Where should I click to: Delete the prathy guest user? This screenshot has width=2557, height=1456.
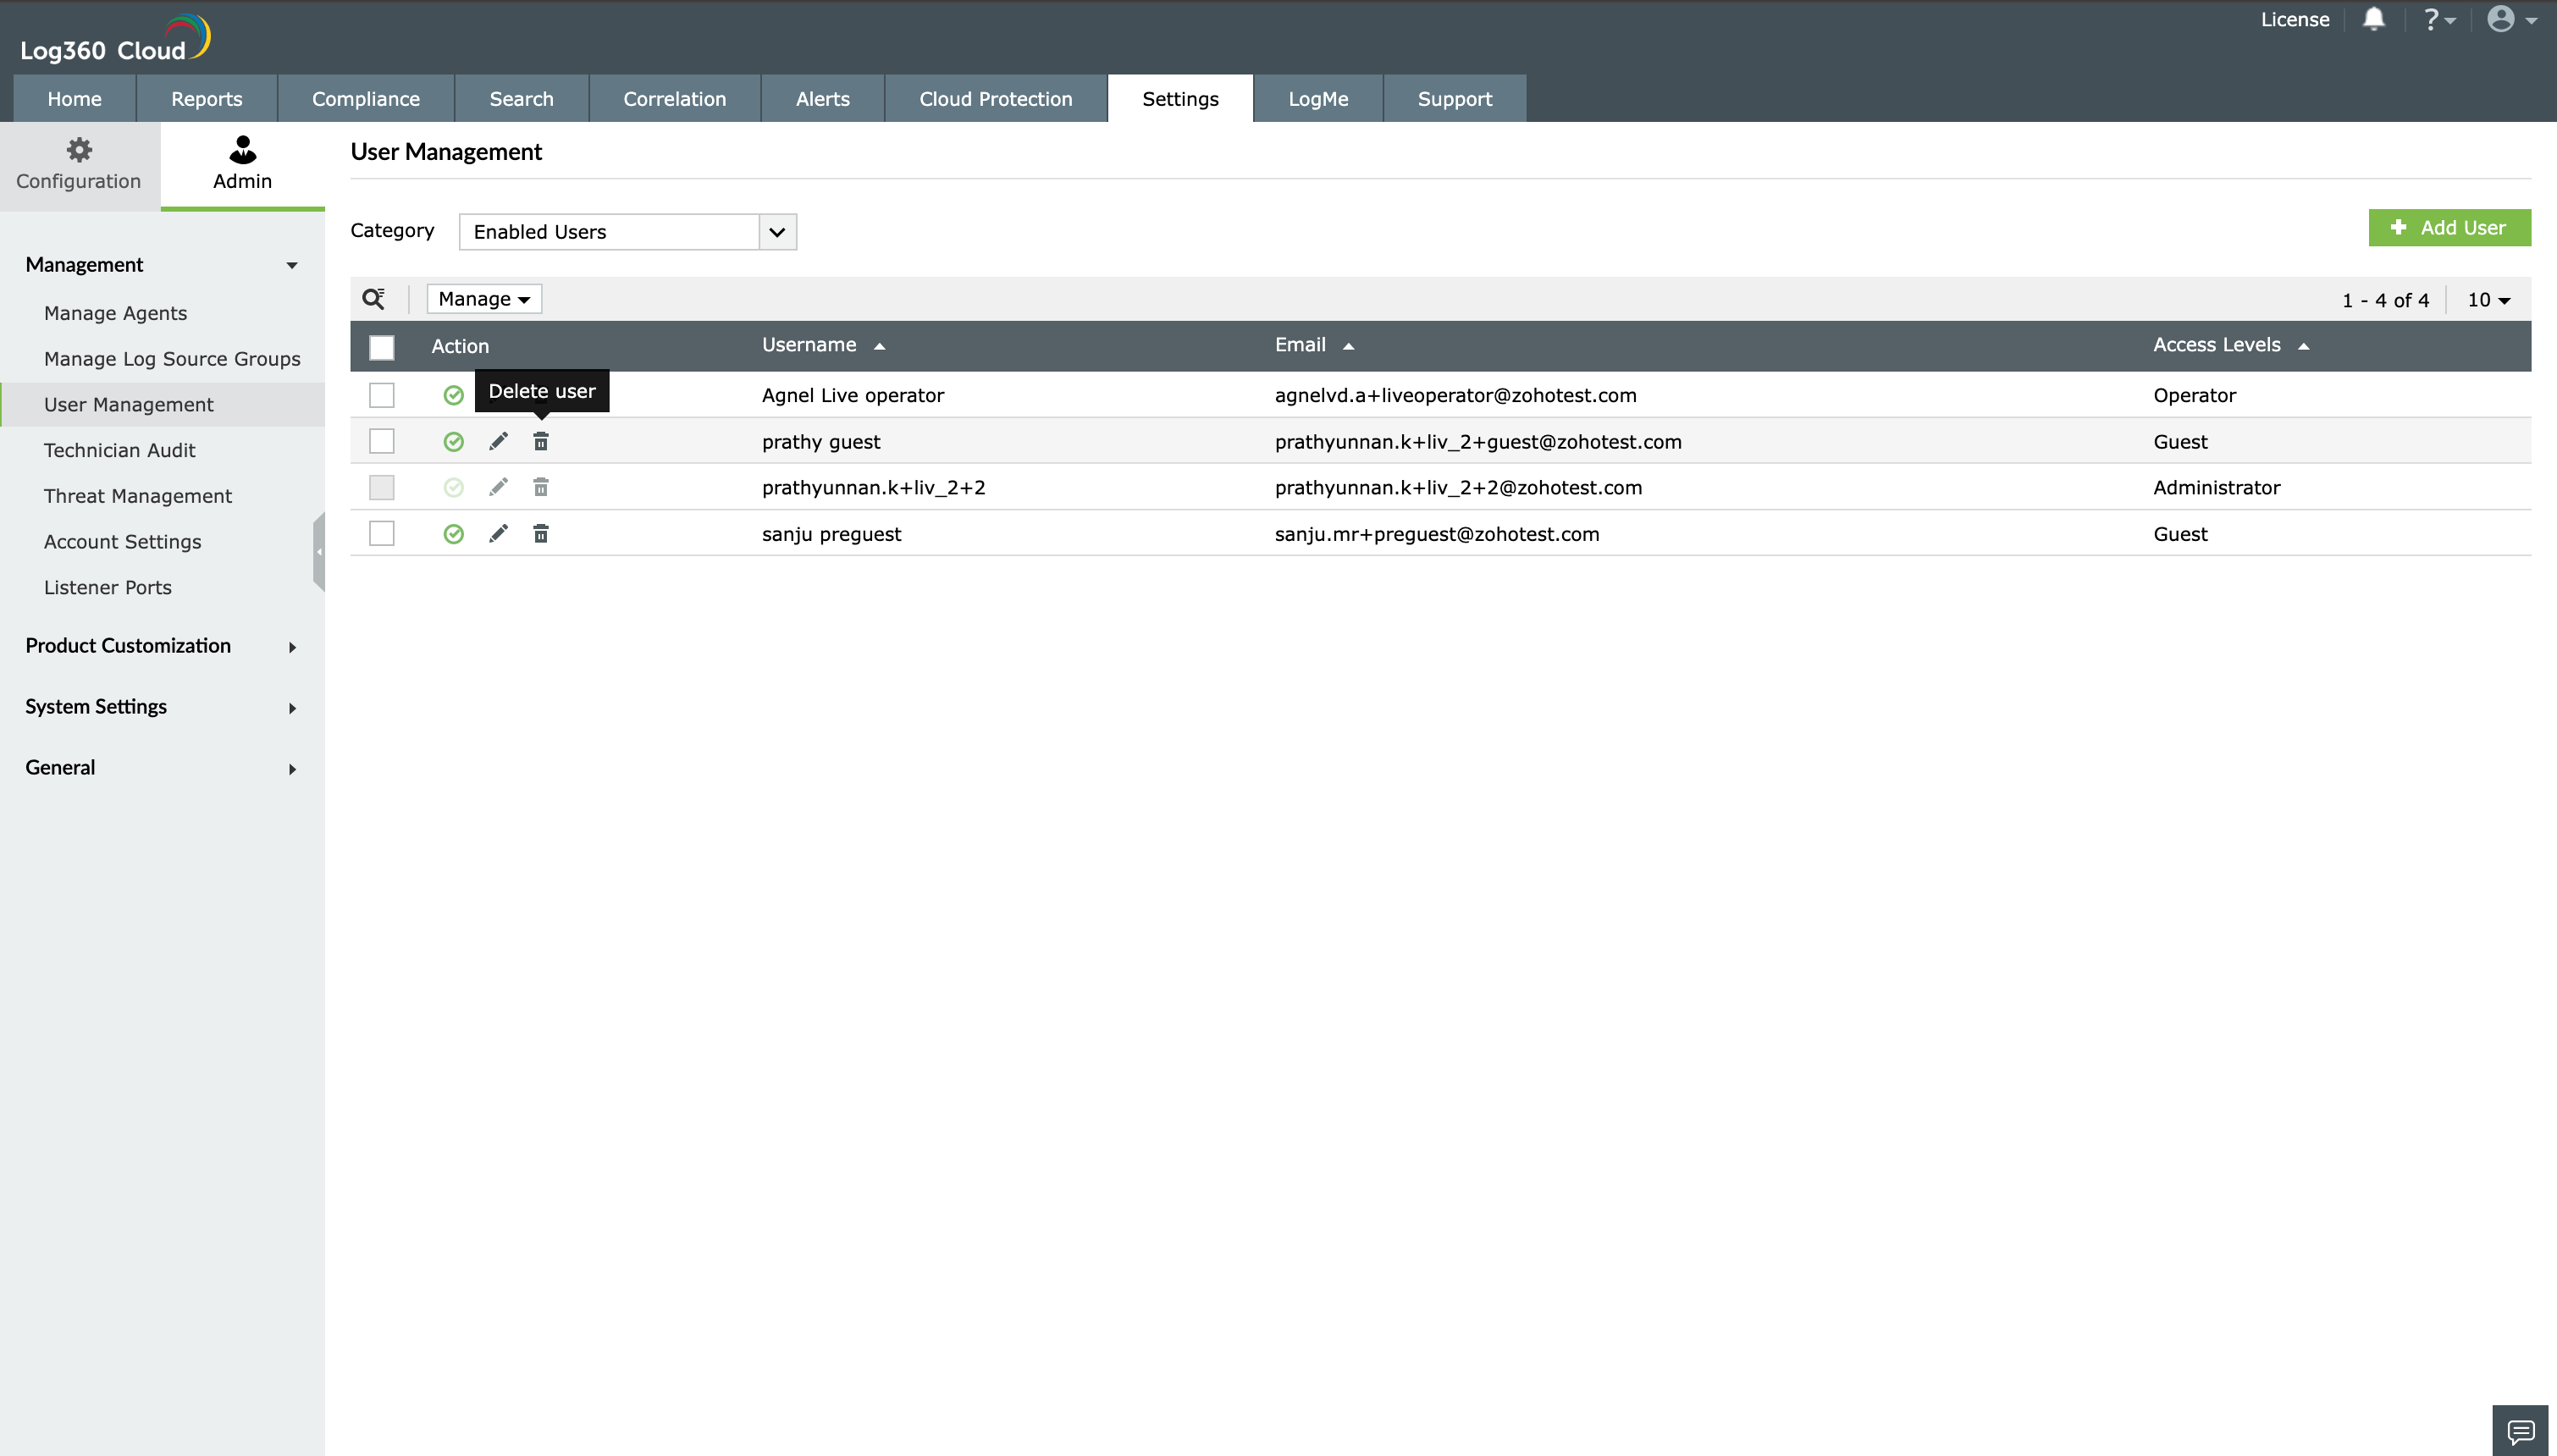541,441
